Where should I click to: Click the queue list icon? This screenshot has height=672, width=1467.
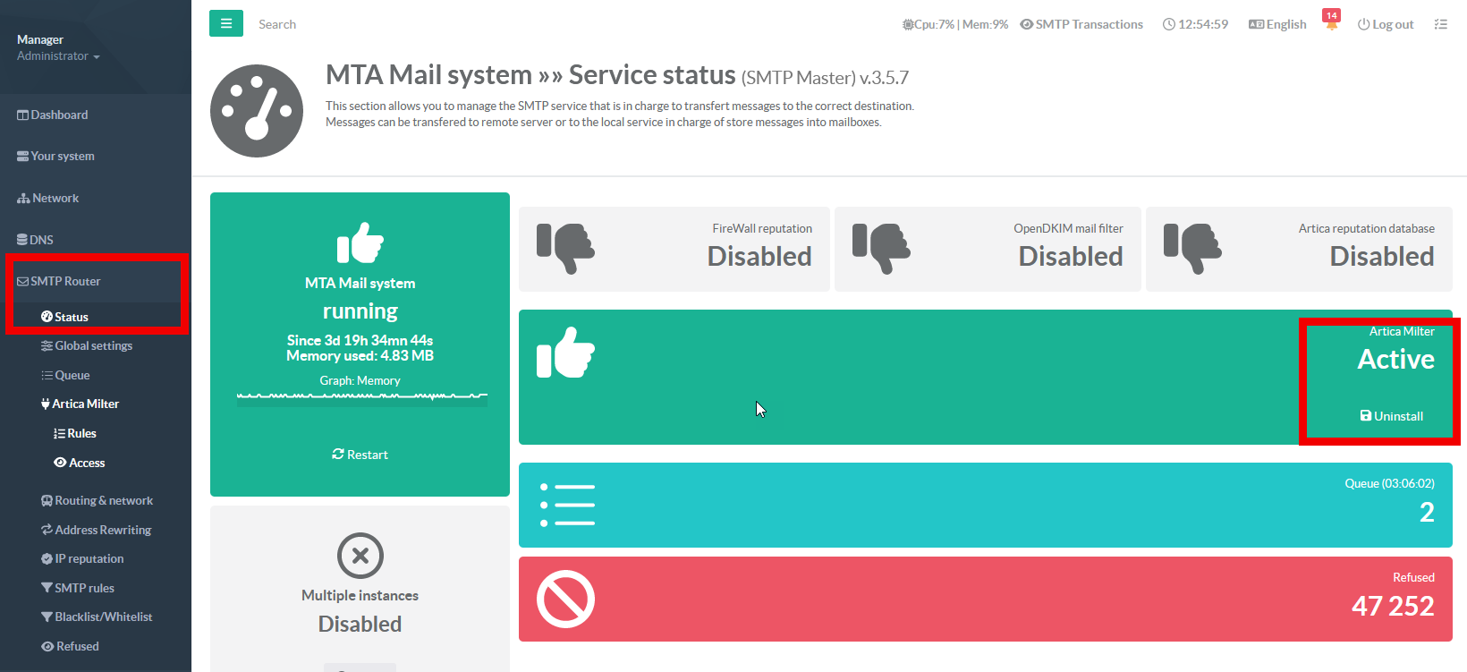pos(567,505)
